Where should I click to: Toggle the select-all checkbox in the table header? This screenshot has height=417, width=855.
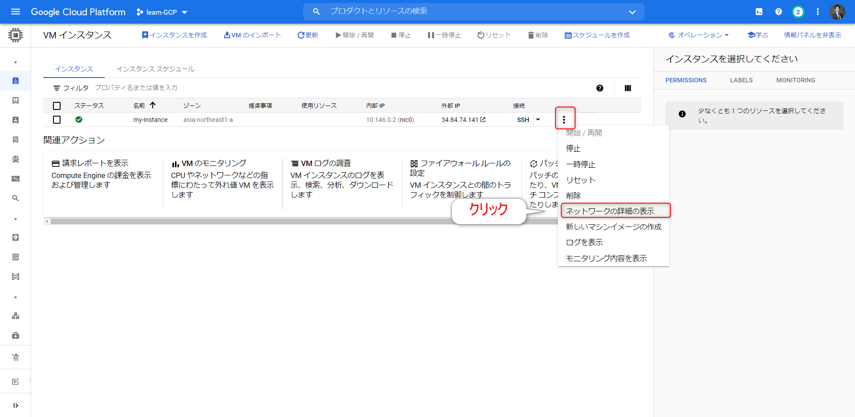57,106
